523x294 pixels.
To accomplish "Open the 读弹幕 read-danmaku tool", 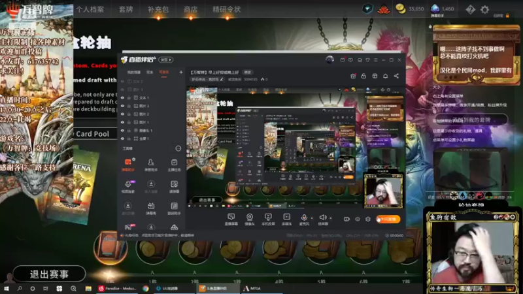I will 174,187.
